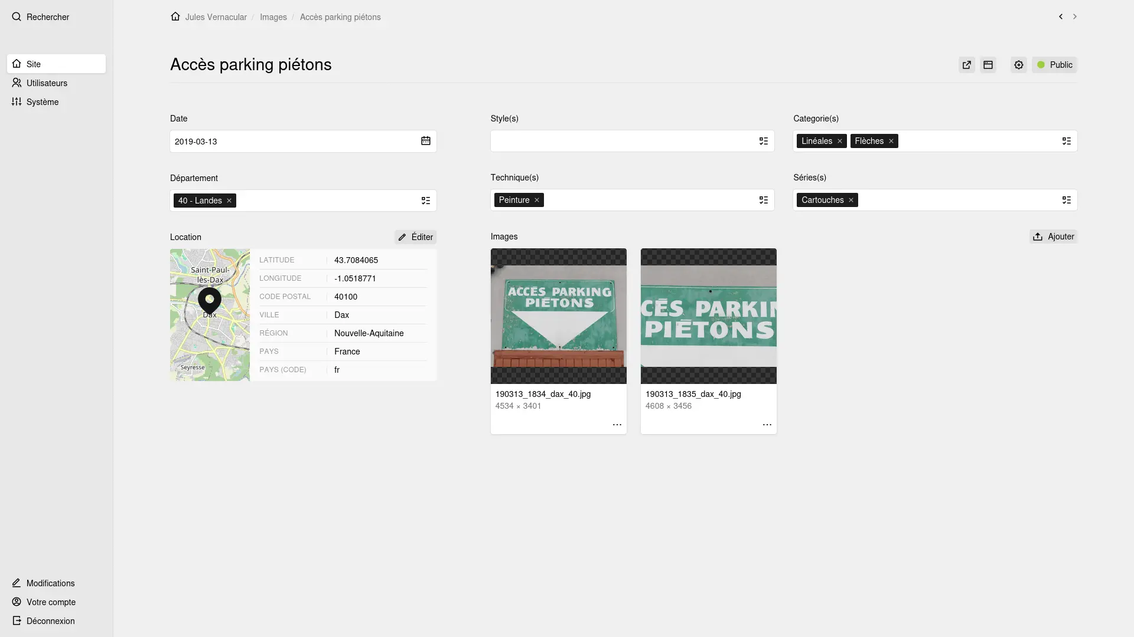Remove the Peinture technique tag

536,200
